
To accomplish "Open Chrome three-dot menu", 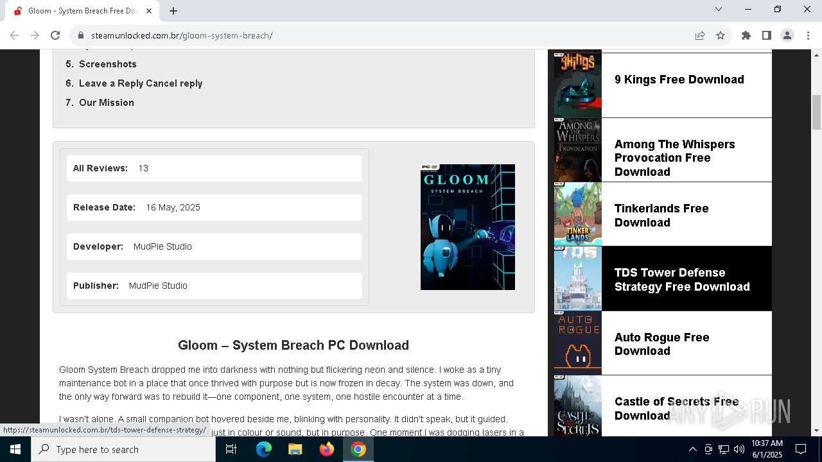I will (x=808, y=35).
